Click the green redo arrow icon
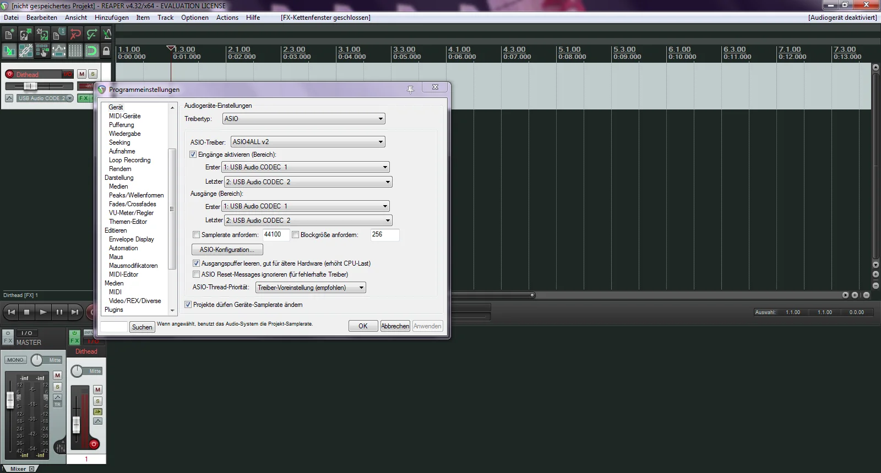The width and height of the screenshot is (881, 473). 91,35
